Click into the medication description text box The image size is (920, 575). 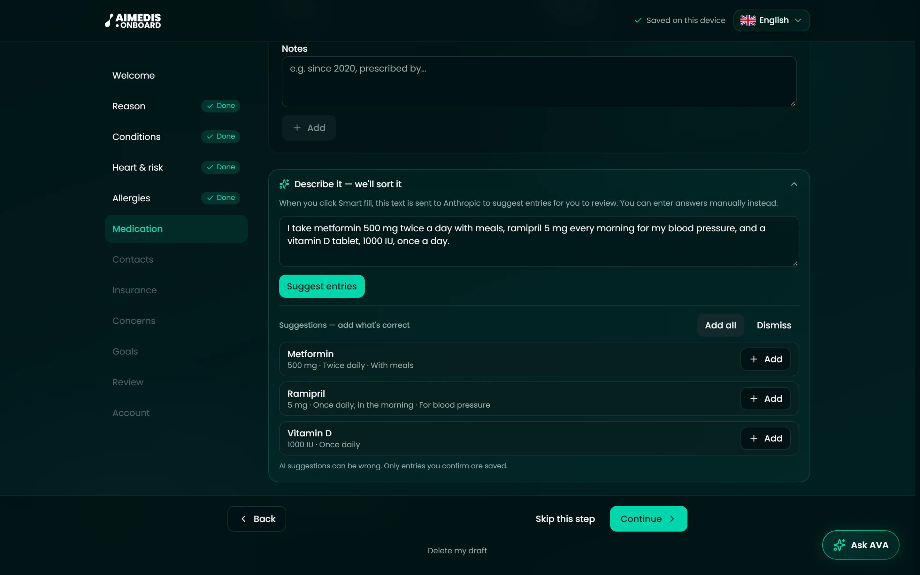pyautogui.click(x=539, y=241)
